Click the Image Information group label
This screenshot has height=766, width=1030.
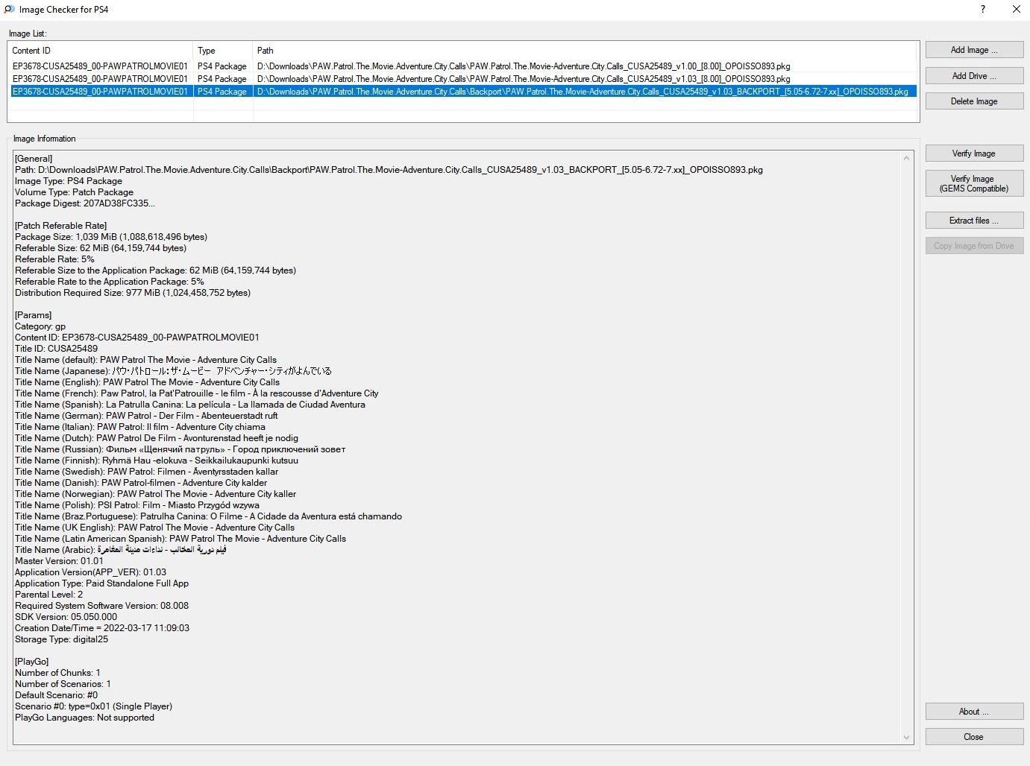[x=45, y=139]
